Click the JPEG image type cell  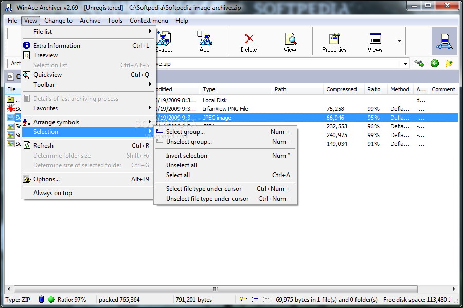pos(217,118)
